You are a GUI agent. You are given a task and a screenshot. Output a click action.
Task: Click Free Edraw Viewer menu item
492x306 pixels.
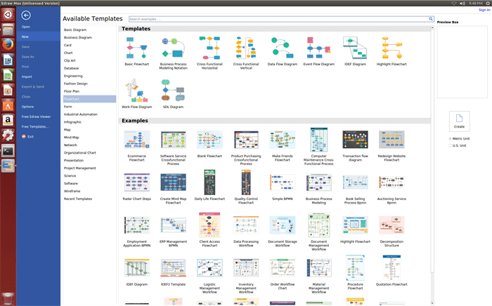click(36, 117)
